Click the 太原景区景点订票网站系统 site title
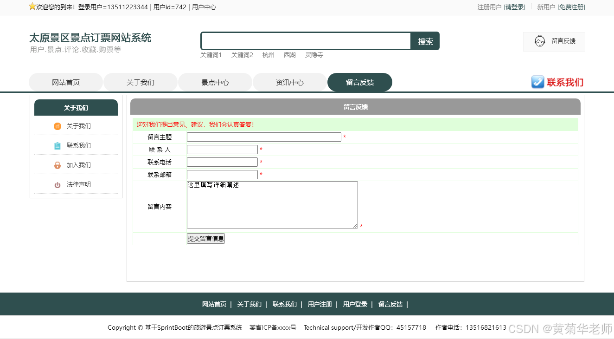This screenshot has width=614, height=339. pyautogui.click(x=90, y=38)
